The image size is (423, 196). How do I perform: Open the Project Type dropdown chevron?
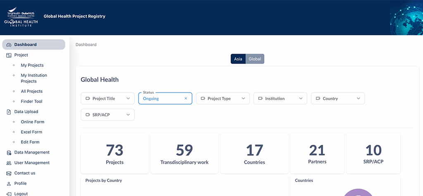pyautogui.click(x=243, y=98)
